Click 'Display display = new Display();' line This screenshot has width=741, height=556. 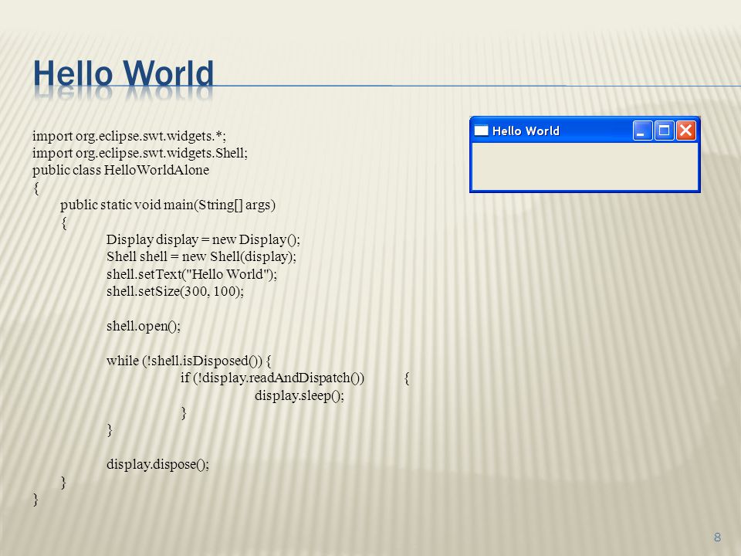point(203,239)
